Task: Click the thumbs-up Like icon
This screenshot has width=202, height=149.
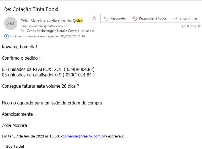Action: pyautogui.click(x=94, y=18)
